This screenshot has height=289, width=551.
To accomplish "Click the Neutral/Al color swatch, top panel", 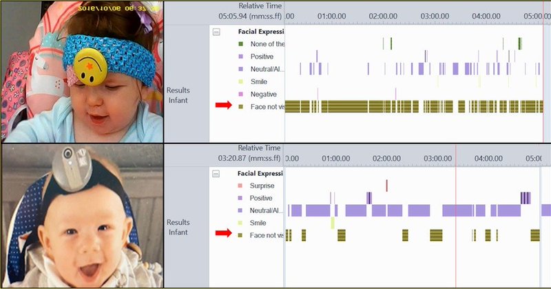I will (x=240, y=69).
